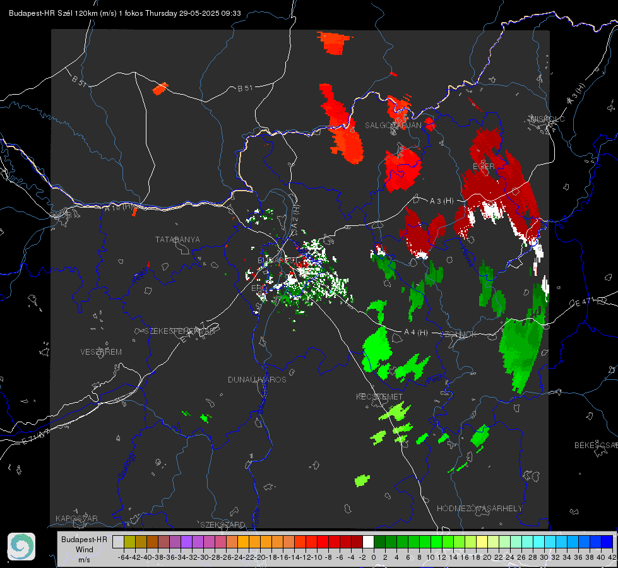This screenshot has height=568, width=618.
Task: Click the 'Wind' label in the legend
Action: [85, 550]
